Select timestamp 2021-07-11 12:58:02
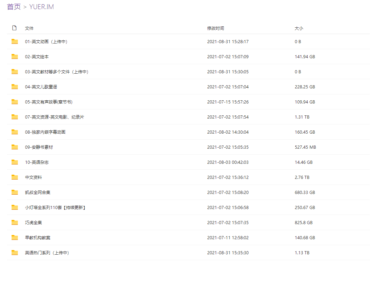 pyautogui.click(x=228, y=238)
